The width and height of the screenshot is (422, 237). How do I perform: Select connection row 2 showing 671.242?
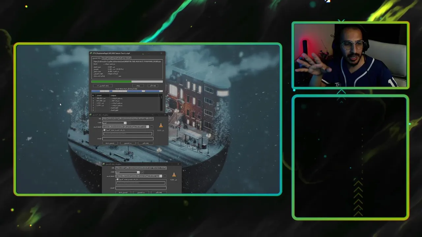coord(126,101)
